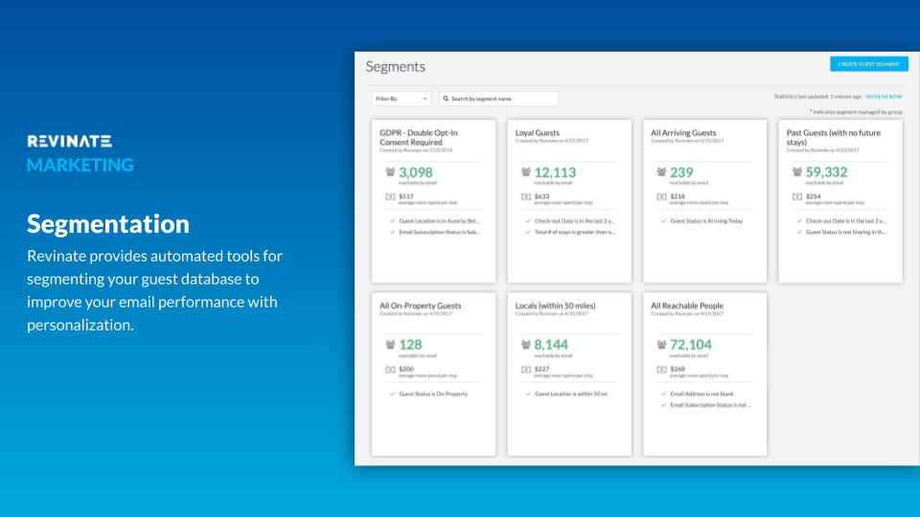Screen dimensions: 920x517
Task: Open the Filter By dropdown
Action: pos(402,99)
